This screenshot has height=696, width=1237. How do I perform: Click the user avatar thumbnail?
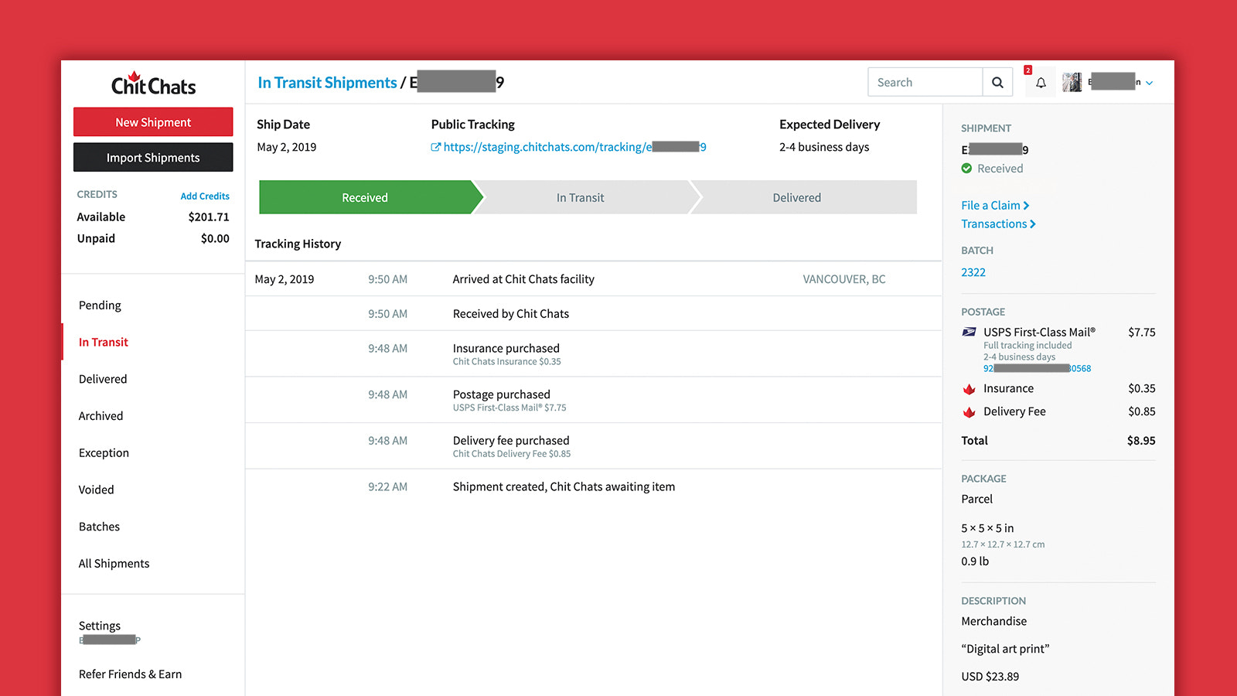point(1072,82)
